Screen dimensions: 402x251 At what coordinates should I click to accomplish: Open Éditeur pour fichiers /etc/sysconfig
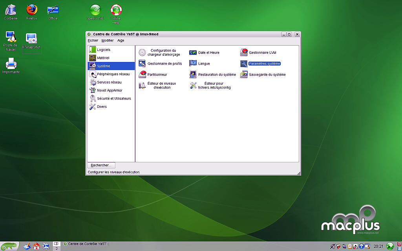point(210,85)
